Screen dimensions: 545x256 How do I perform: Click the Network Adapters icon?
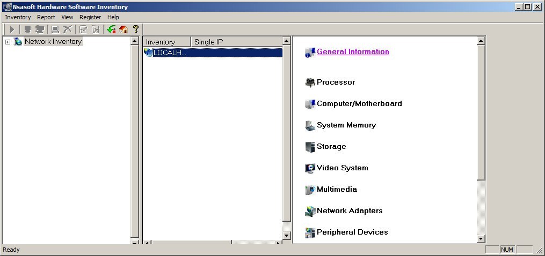310,211
